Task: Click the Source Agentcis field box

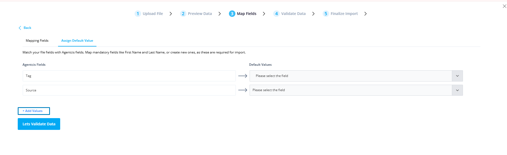Action: [x=129, y=90]
